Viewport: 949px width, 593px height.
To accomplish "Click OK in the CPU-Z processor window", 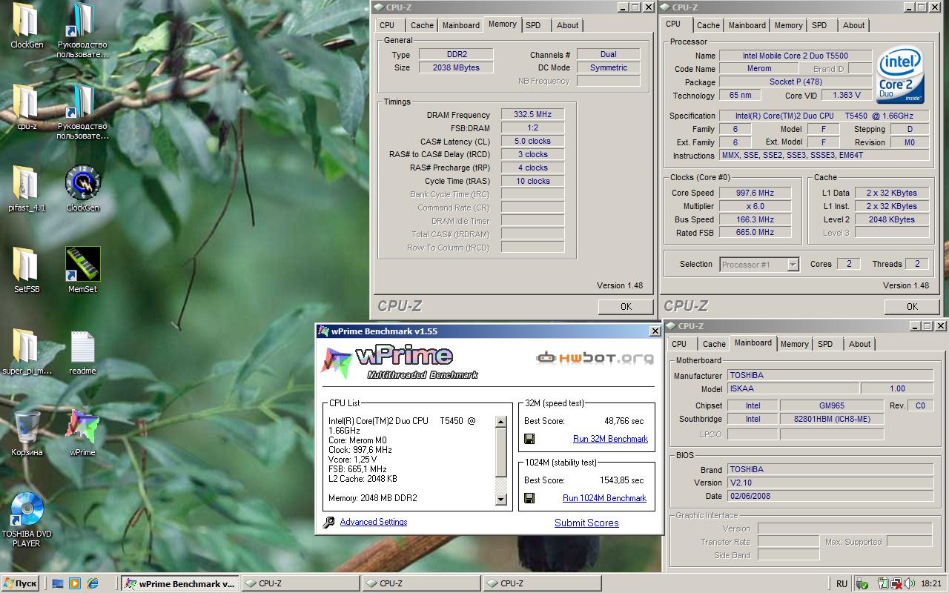I will click(912, 306).
